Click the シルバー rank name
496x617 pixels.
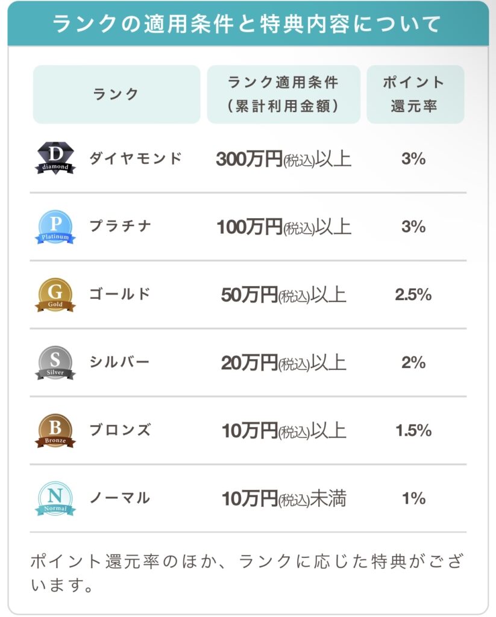(120, 362)
